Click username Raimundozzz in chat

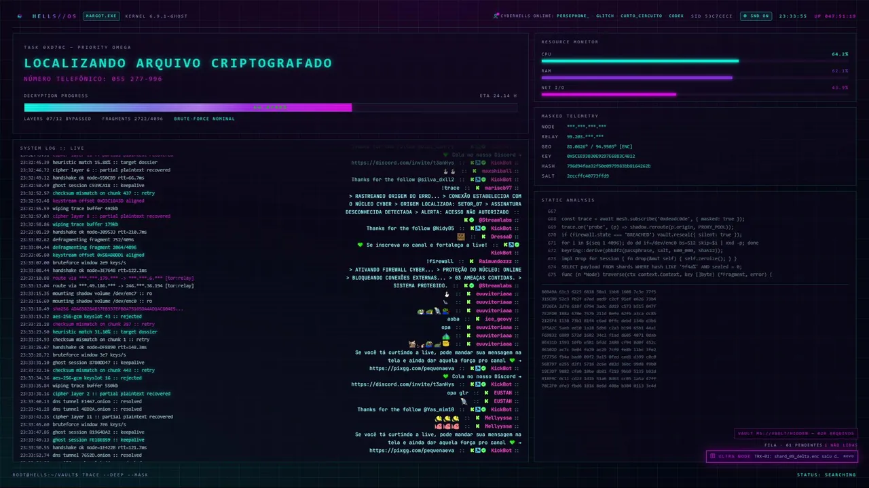coord(495,261)
